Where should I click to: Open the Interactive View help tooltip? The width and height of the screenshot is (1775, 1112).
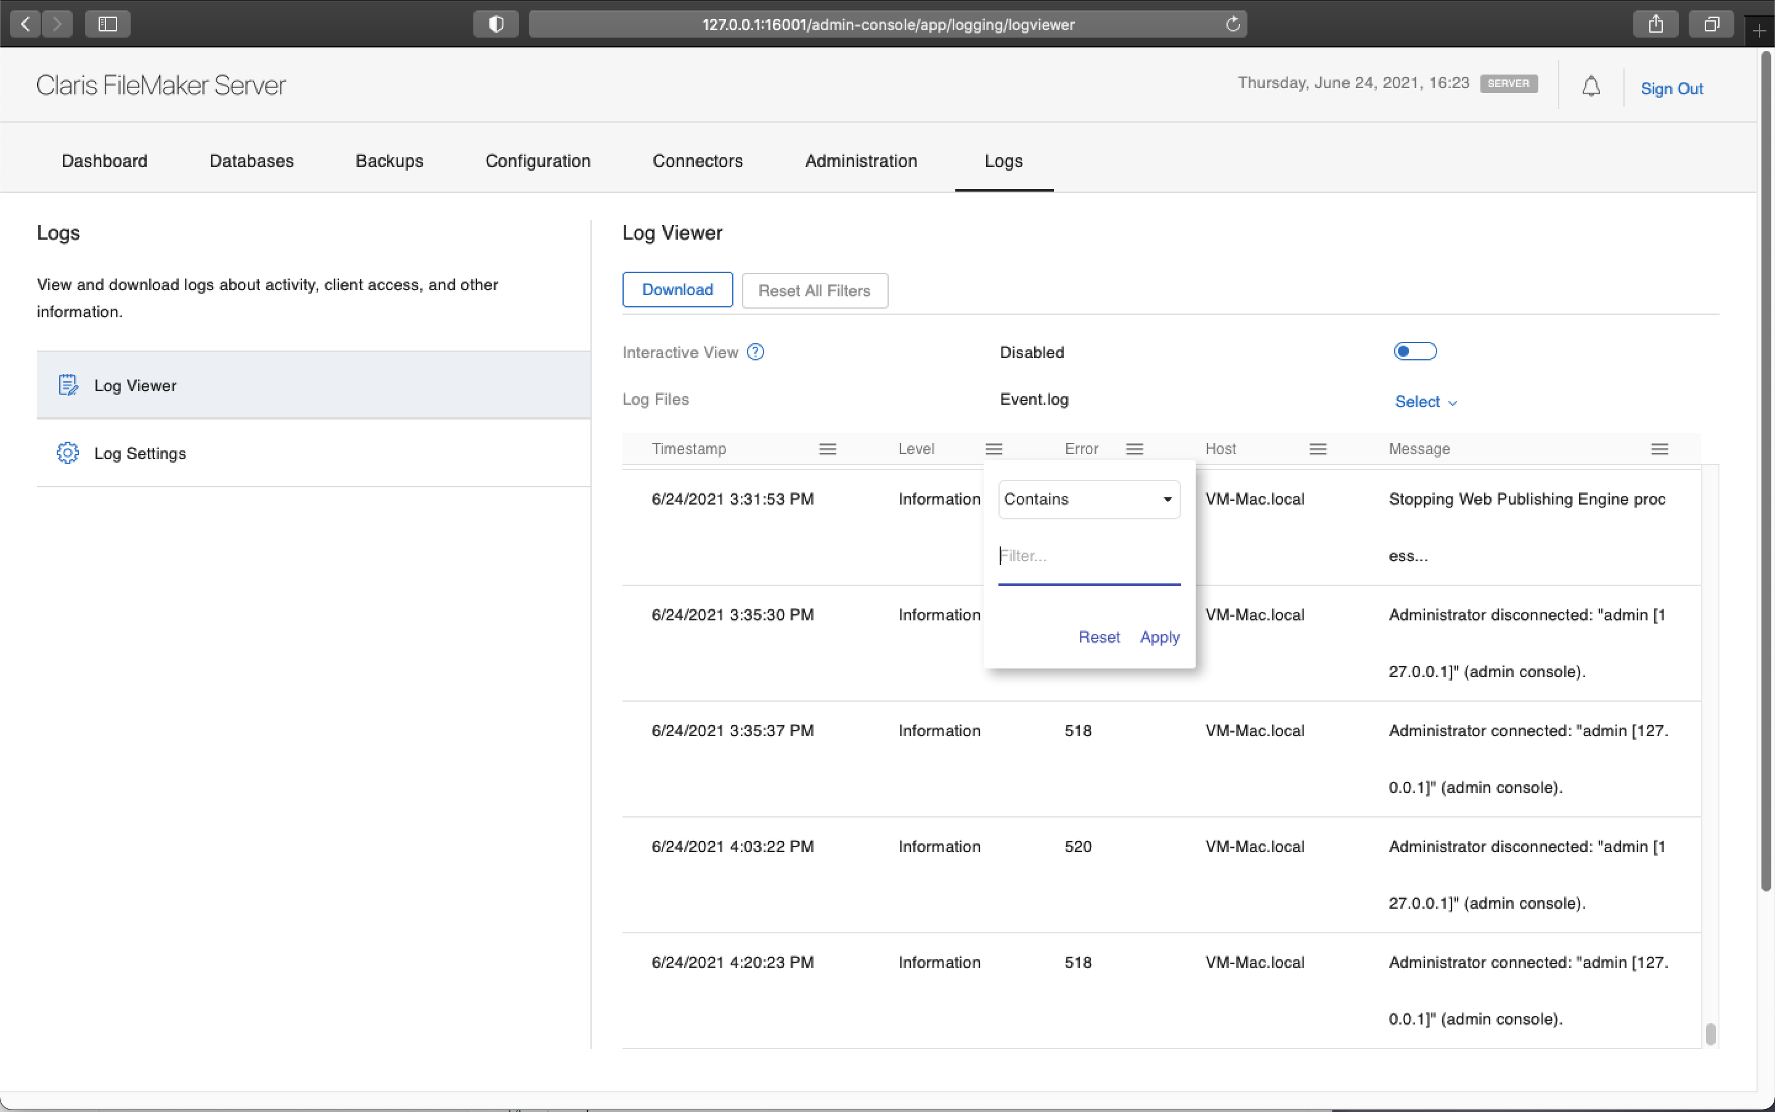[756, 352]
